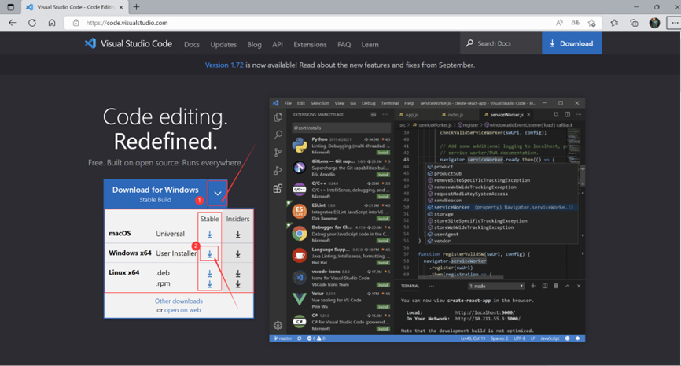This screenshot has width=681, height=366.
Task: Click Terminal menu in hero screenshot
Action: (389, 103)
